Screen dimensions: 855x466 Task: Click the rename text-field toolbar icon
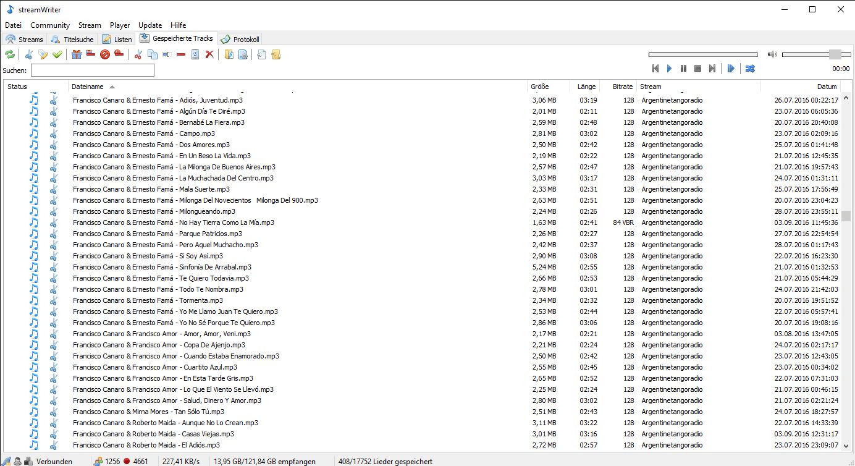tap(167, 55)
